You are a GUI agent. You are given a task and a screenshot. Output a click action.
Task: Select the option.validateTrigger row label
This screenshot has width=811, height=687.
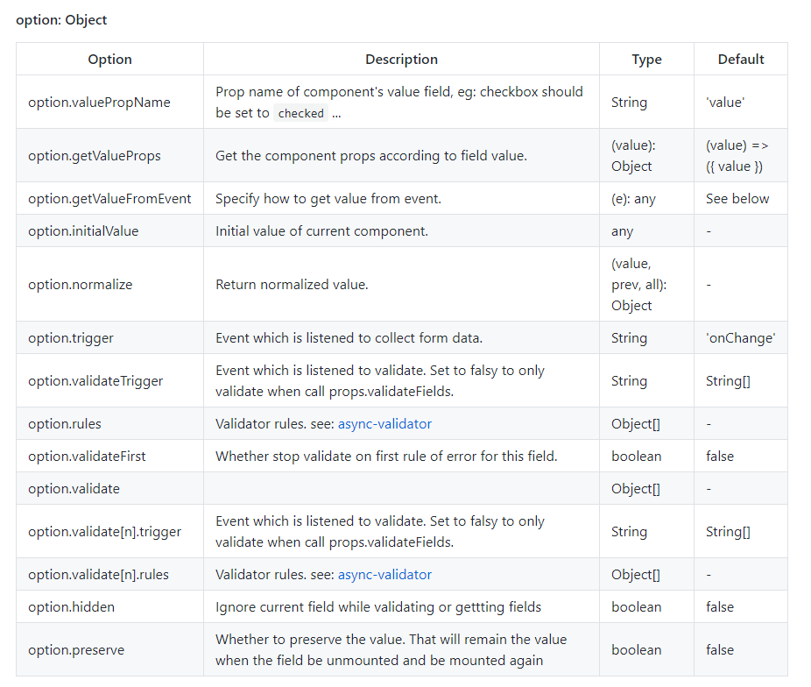[x=96, y=380]
